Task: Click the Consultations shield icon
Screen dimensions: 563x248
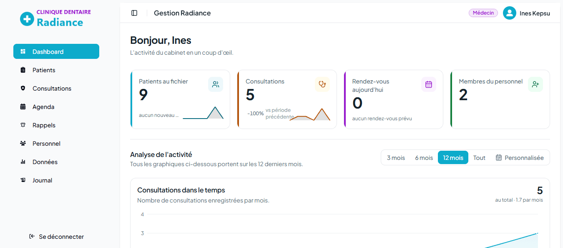Action: (x=23, y=88)
